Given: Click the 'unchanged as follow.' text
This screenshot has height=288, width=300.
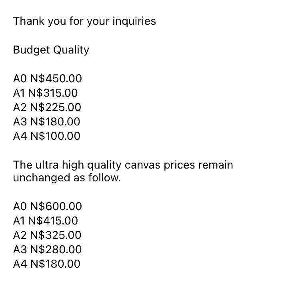Looking at the screenshot, I should [67, 178].
